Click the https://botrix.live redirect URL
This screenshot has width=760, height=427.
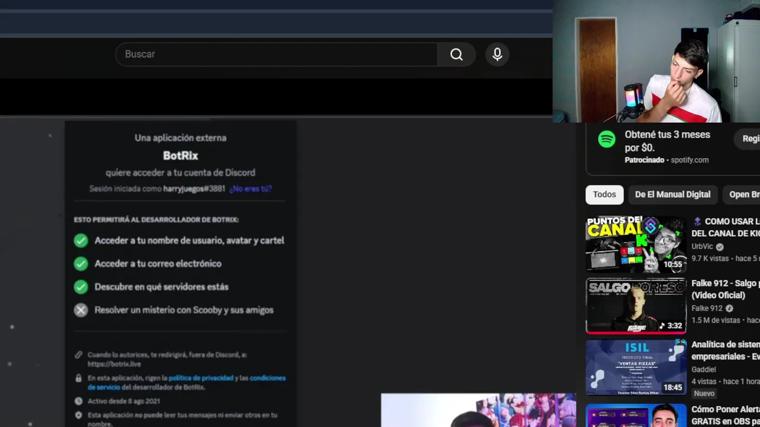point(114,364)
